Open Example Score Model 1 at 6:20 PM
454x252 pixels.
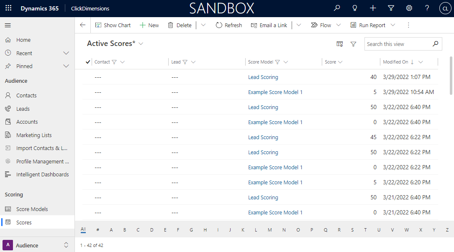click(275, 183)
